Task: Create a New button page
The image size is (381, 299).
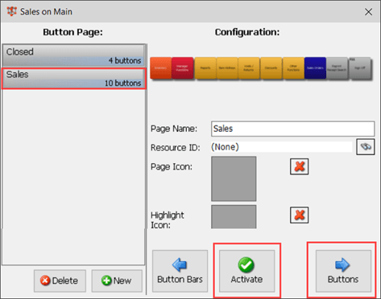Action: coord(117,281)
